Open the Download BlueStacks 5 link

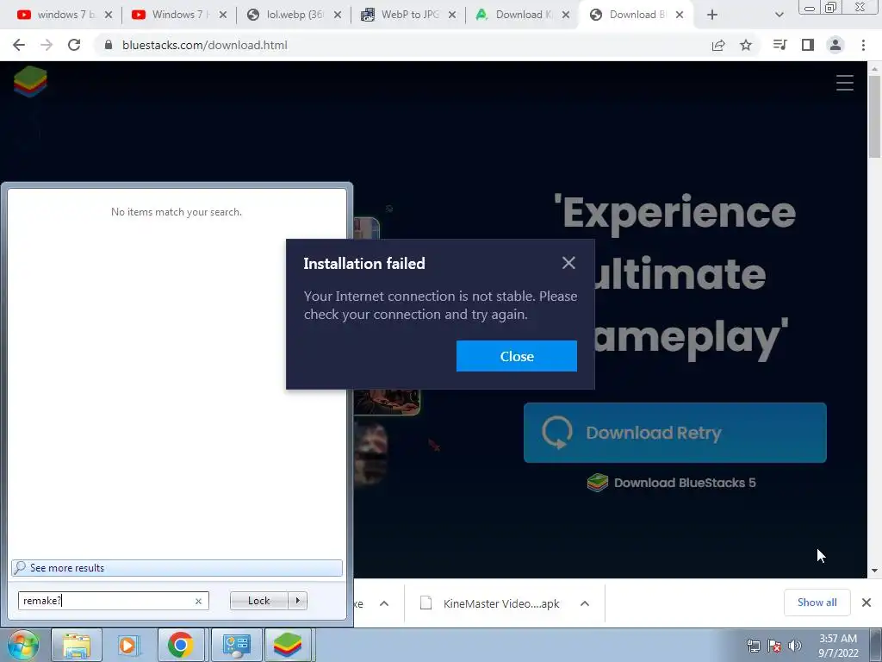[672, 483]
